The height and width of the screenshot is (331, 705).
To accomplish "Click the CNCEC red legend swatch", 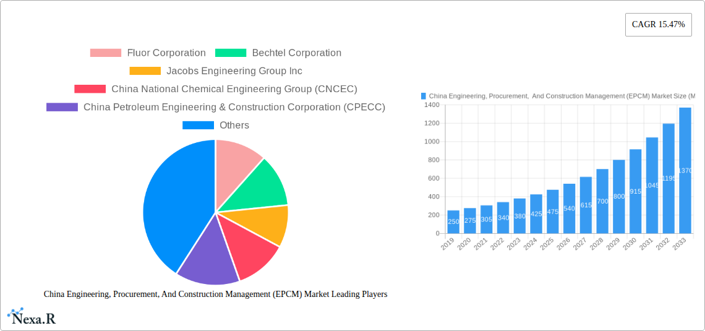I will [90, 89].
